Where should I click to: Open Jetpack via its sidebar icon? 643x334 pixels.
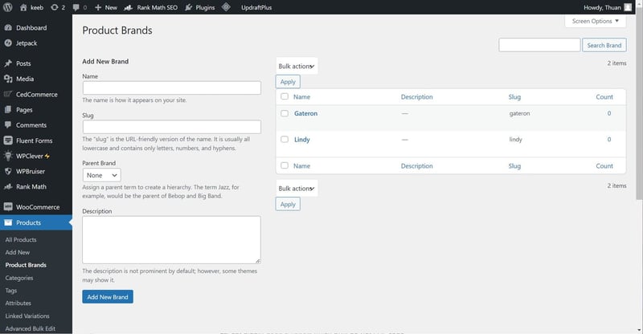click(x=8, y=42)
